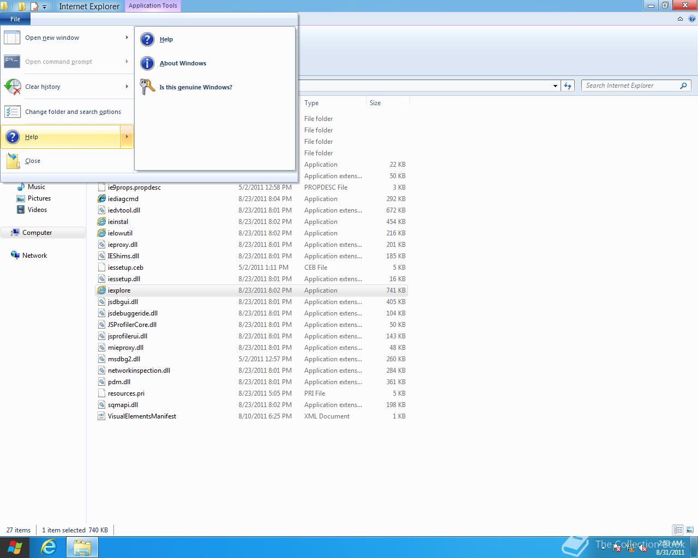Select the ieproxy.dll file name
698x558 pixels.
pyautogui.click(x=123, y=245)
